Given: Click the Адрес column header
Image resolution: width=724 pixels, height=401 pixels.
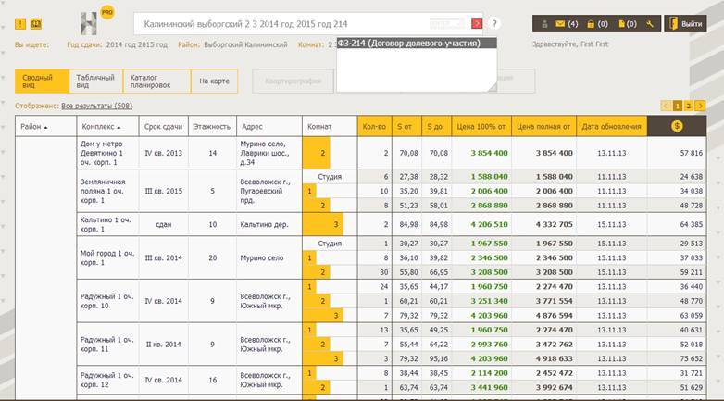Looking at the screenshot, I should [269, 126].
